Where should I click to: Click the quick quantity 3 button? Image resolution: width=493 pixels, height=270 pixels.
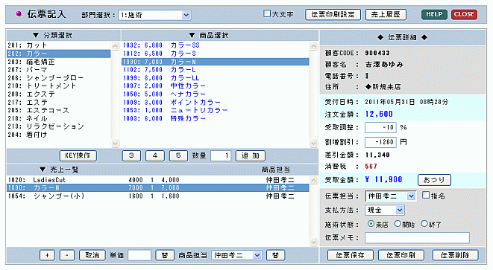click(131, 155)
